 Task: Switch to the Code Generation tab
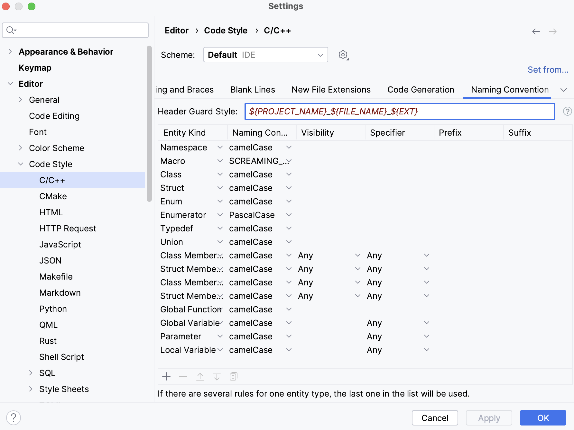click(421, 90)
